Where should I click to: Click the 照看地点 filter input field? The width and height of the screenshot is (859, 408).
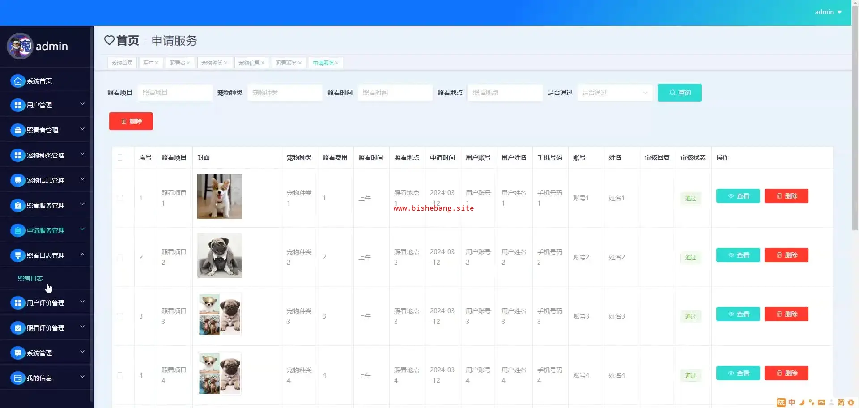point(505,93)
